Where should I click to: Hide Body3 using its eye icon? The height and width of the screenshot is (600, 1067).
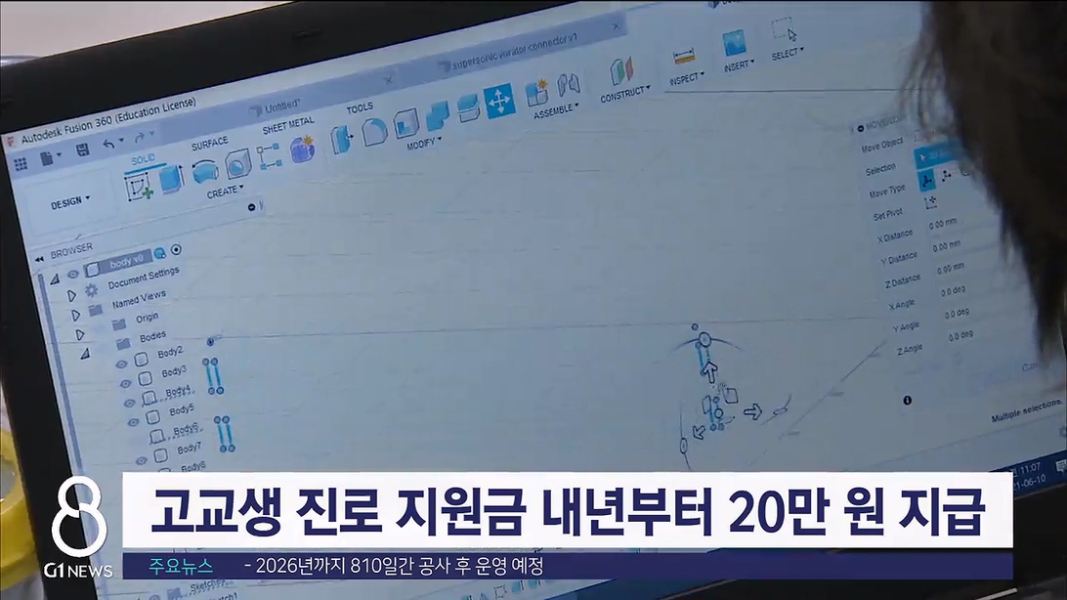126,383
